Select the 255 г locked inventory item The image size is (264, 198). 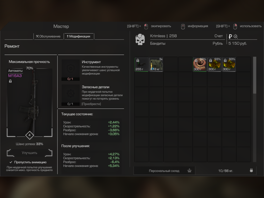142,64
